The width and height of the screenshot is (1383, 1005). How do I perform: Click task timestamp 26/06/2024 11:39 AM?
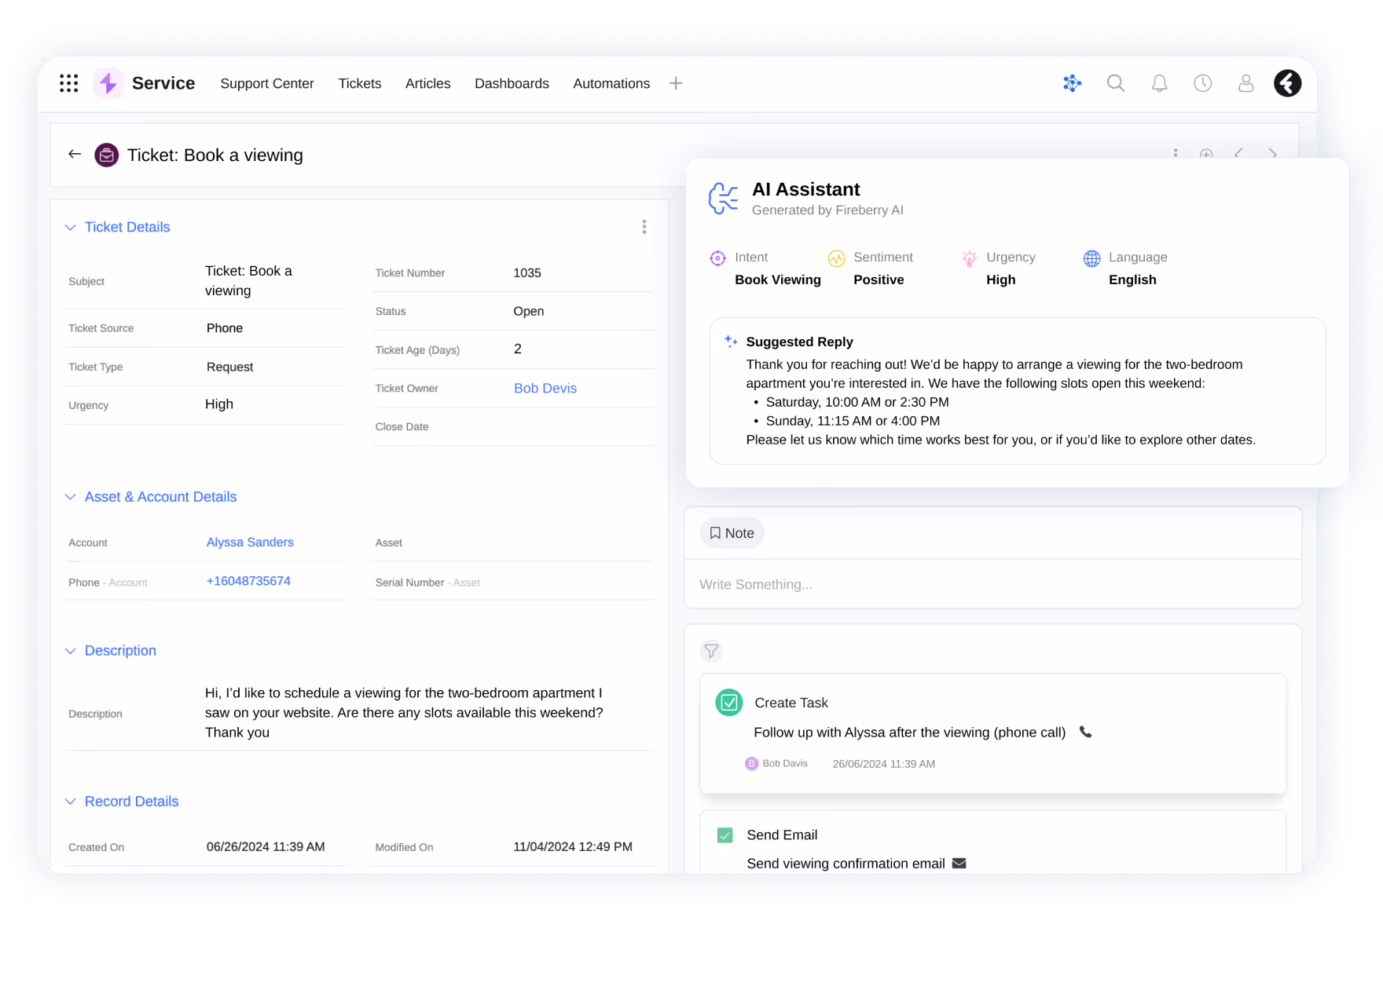[884, 764]
